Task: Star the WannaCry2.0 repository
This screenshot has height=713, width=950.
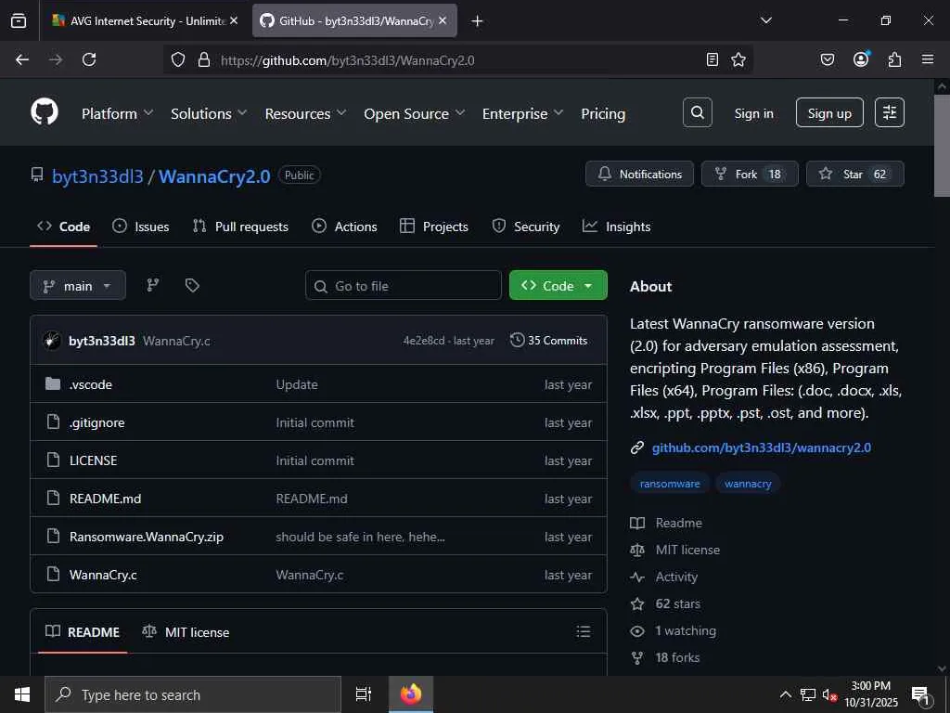Action: click(x=854, y=174)
